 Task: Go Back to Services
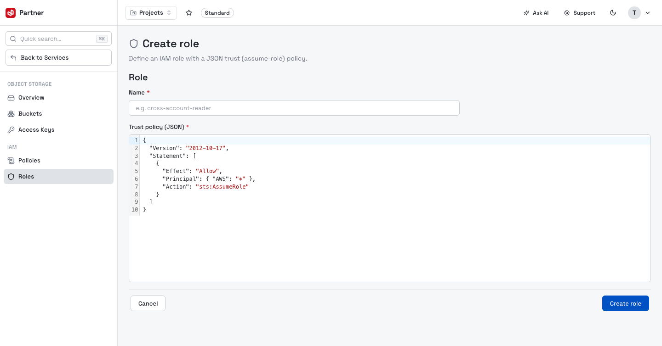point(58,57)
